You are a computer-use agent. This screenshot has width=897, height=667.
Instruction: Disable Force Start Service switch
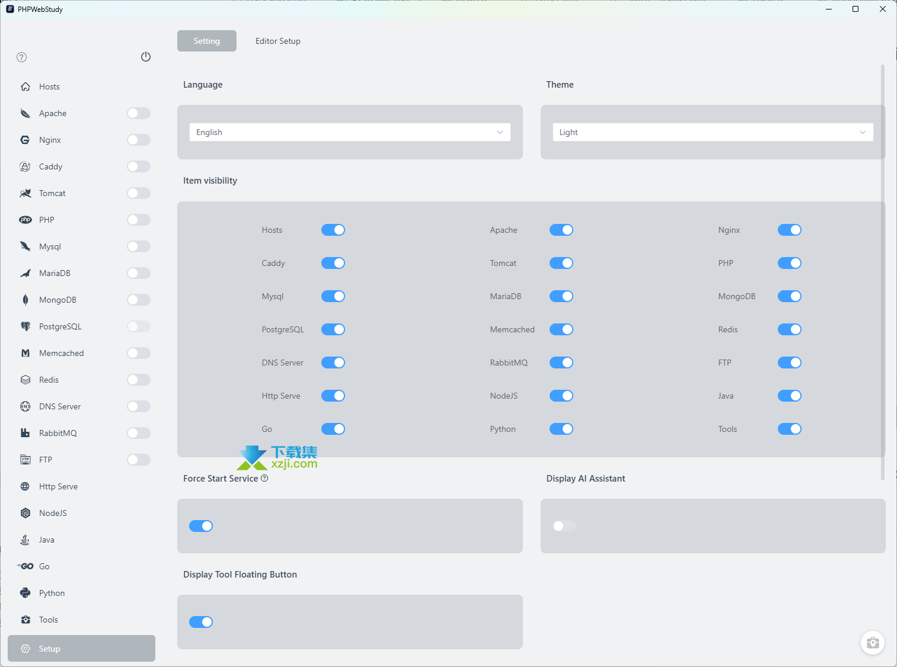[x=201, y=526]
